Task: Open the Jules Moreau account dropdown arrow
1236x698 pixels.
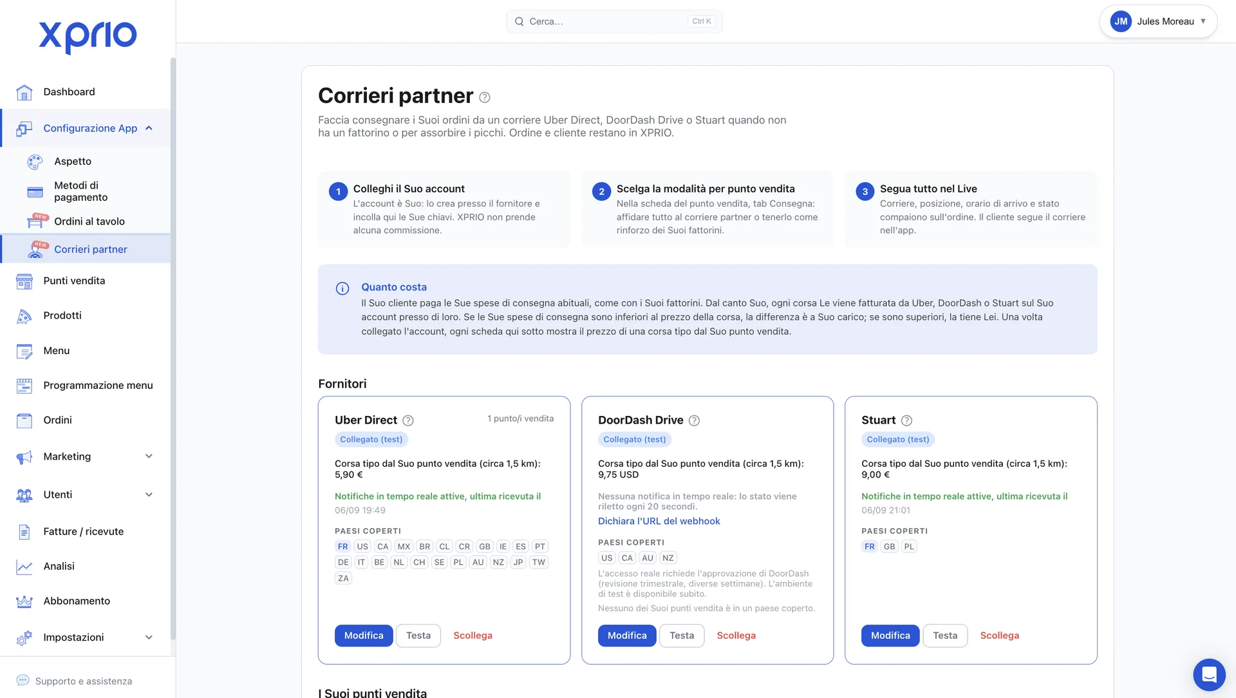Action: click(x=1203, y=21)
